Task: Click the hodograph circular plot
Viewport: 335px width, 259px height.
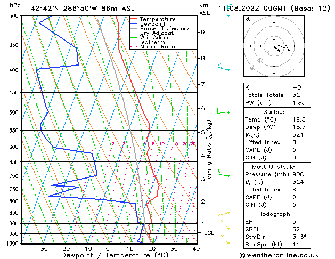Action: click(x=274, y=46)
